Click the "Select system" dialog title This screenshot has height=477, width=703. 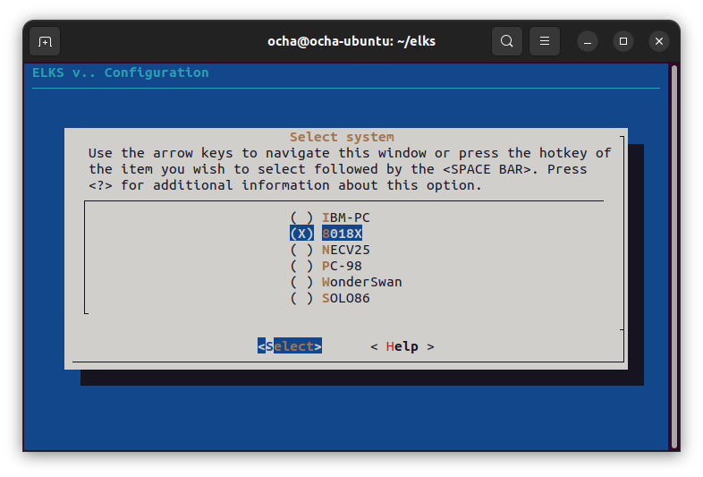click(x=342, y=137)
